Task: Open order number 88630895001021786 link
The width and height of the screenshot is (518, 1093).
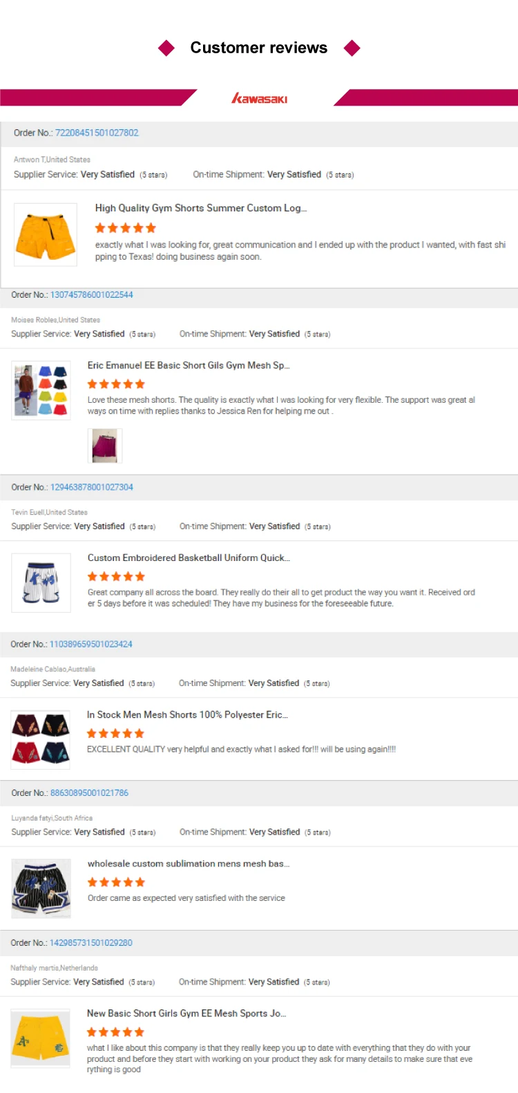Action: [89, 793]
